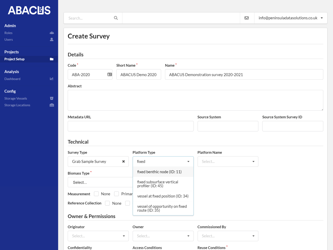Click the Storage Vessels icon
The image size is (333, 250).
(52, 98)
